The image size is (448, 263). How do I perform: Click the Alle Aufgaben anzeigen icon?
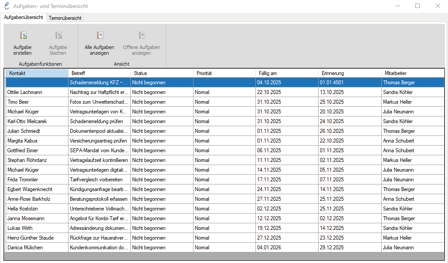click(x=100, y=36)
